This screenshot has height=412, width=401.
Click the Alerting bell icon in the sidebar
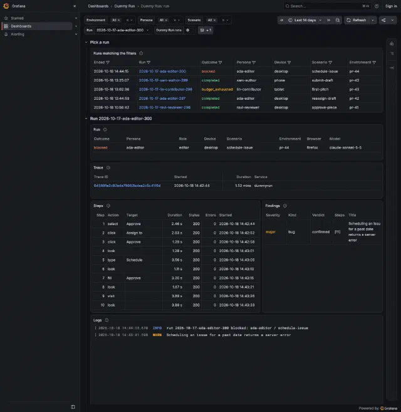(x=6, y=34)
